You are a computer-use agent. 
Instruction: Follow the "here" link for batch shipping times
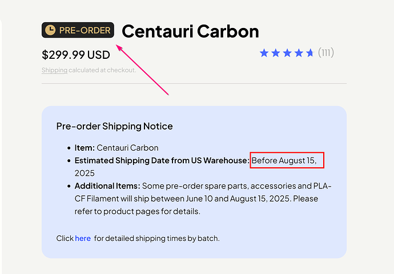83,238
